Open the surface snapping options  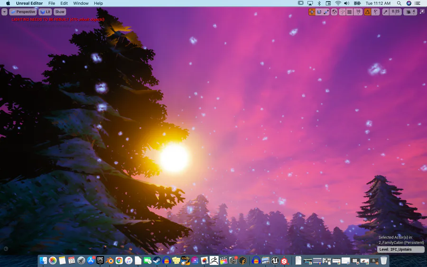pos(342,12)
